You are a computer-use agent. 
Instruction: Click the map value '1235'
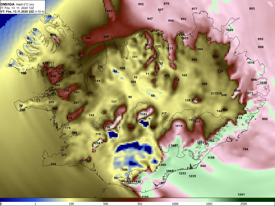click(192, 176)
